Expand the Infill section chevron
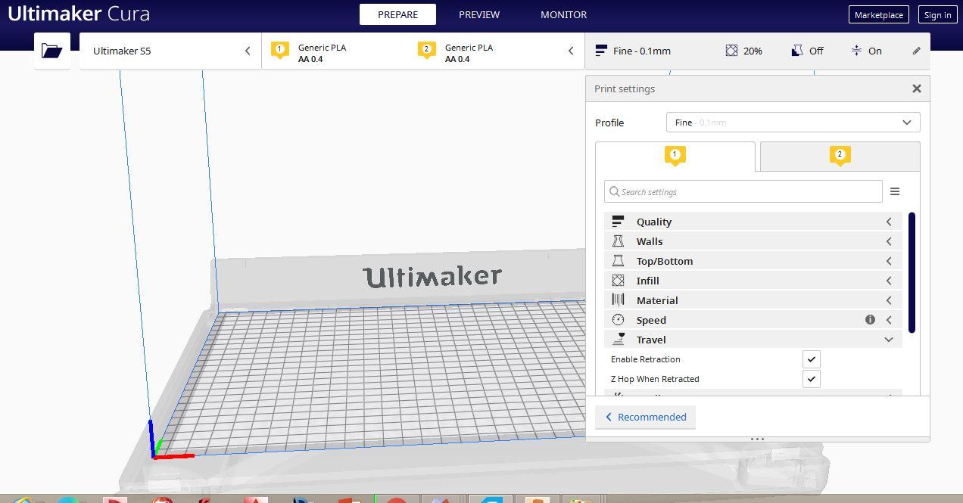 pos(889,281)
